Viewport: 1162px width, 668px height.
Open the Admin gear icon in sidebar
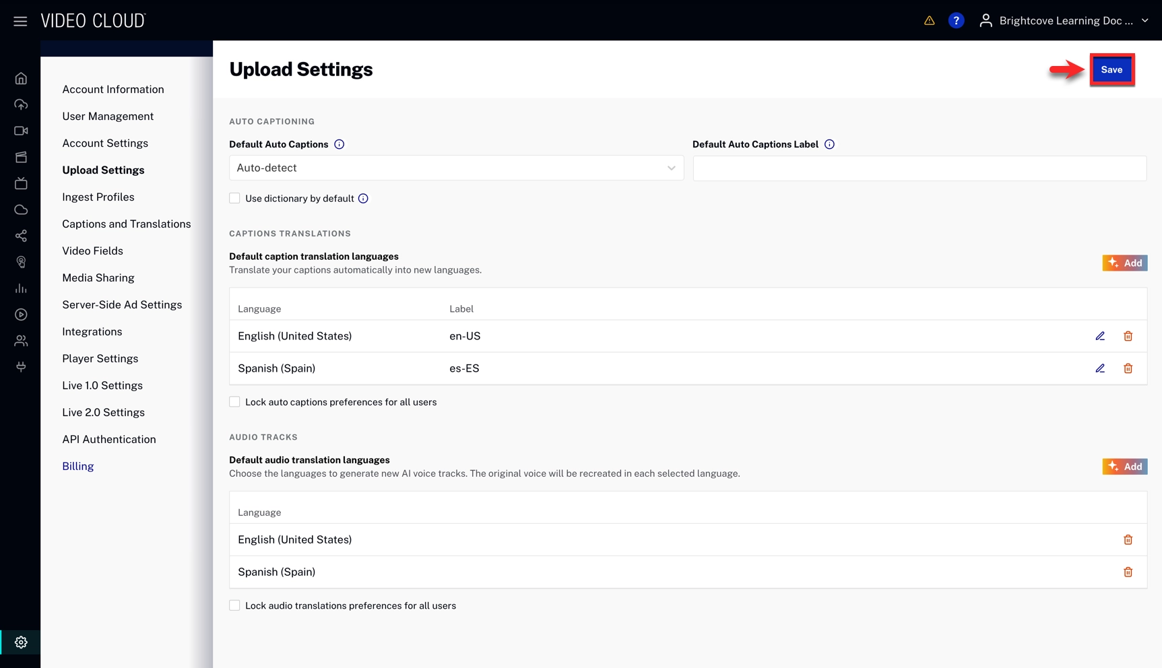click(x=21, y=642)
